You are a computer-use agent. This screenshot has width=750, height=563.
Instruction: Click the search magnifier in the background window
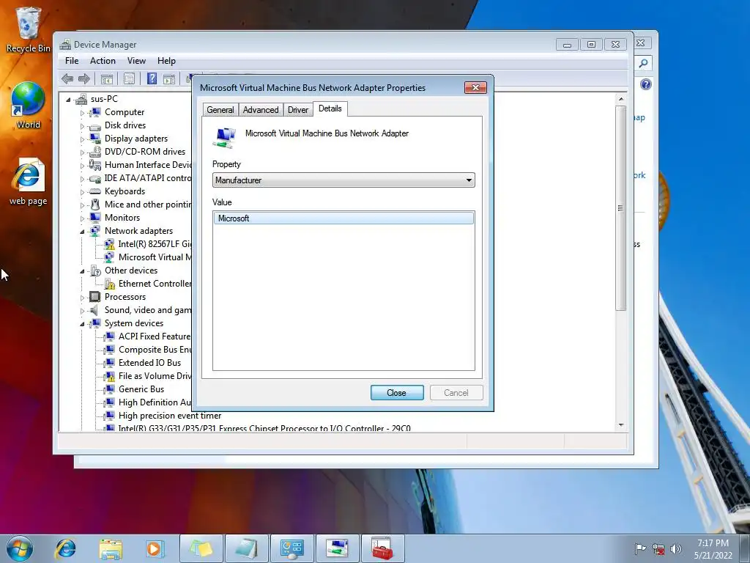pos(644,63)
